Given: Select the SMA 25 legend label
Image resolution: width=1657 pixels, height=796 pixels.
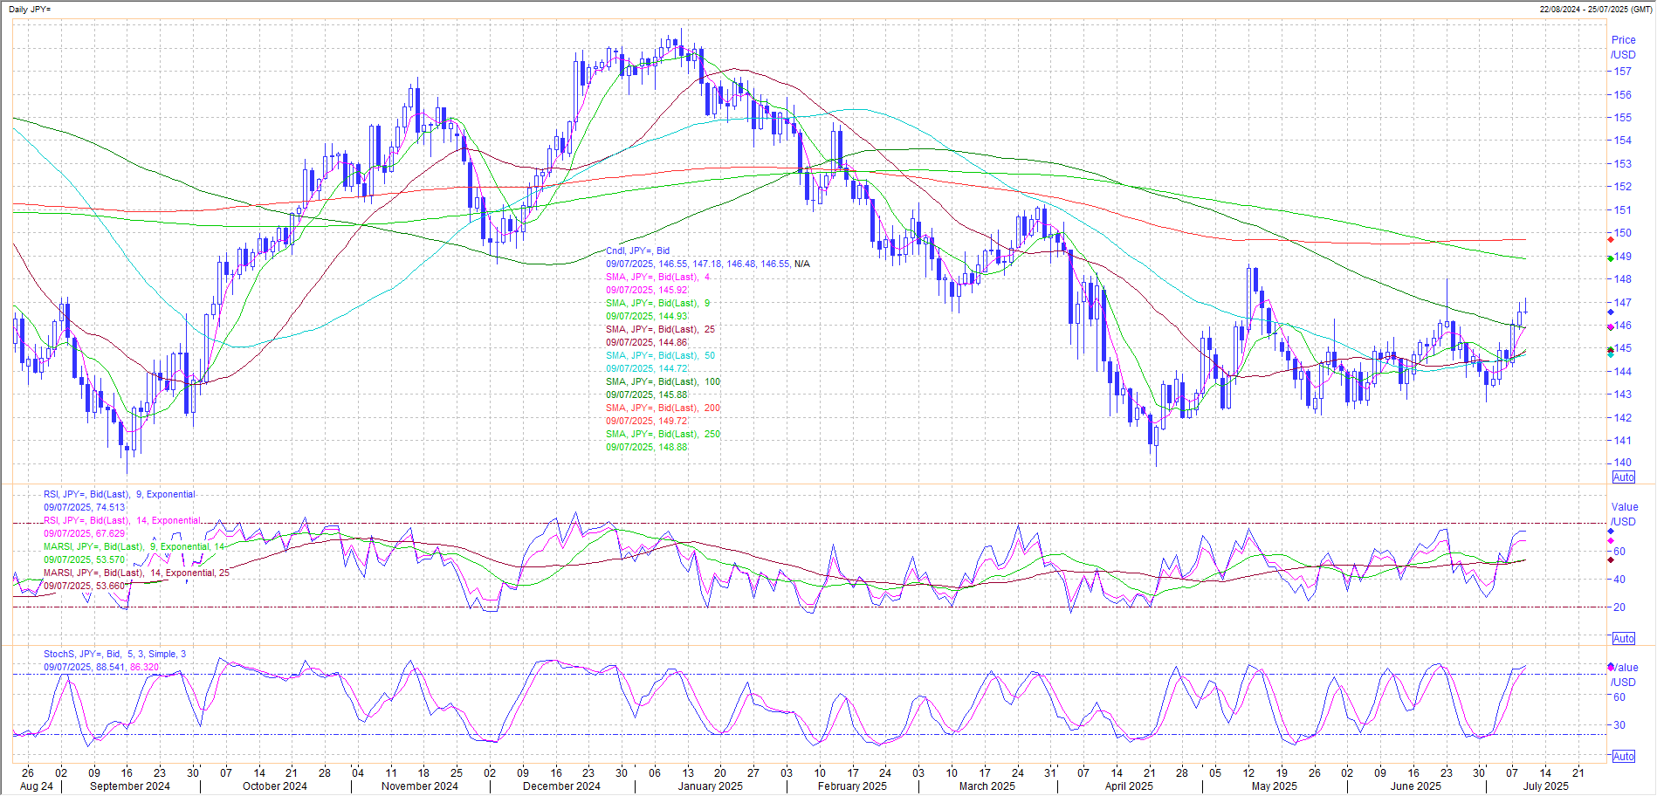Looking at the screenshot, I should point(660,329).
